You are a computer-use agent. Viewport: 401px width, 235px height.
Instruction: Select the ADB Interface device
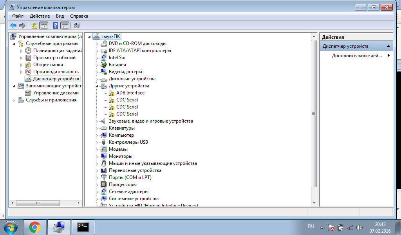tap(130, 93)
